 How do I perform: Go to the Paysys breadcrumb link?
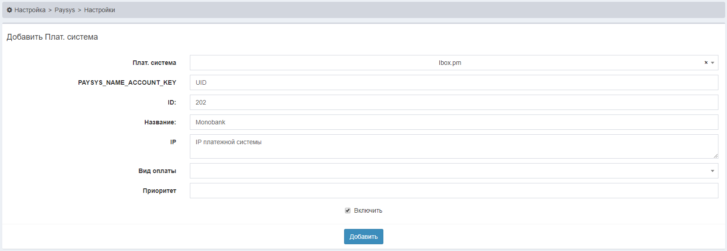pos(64,10)
